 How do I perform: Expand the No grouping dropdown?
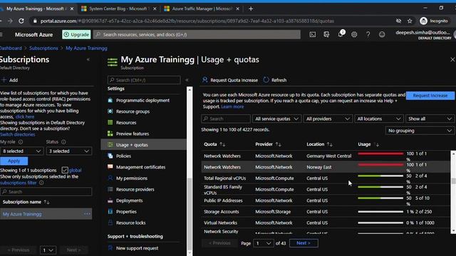click(x=420, y=131)
